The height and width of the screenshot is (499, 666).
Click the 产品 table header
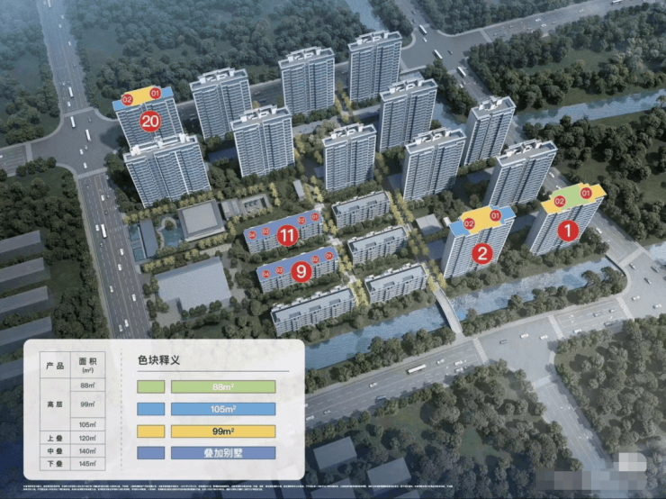55,366
